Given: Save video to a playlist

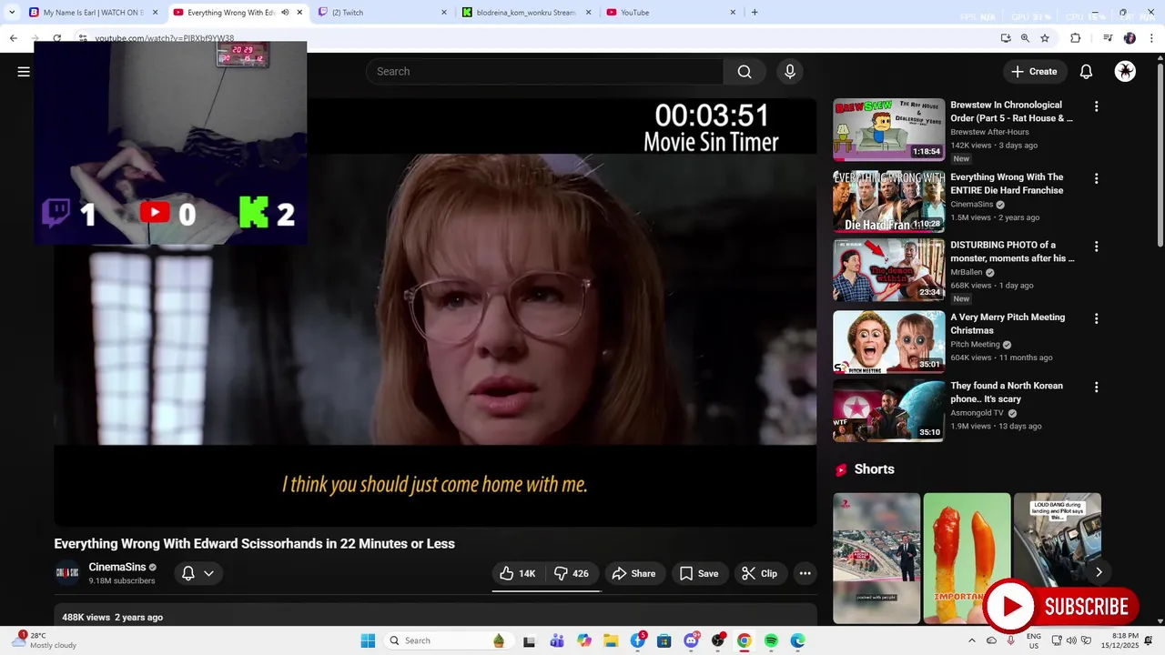Looking at the screenshot, I should [699, 573].
